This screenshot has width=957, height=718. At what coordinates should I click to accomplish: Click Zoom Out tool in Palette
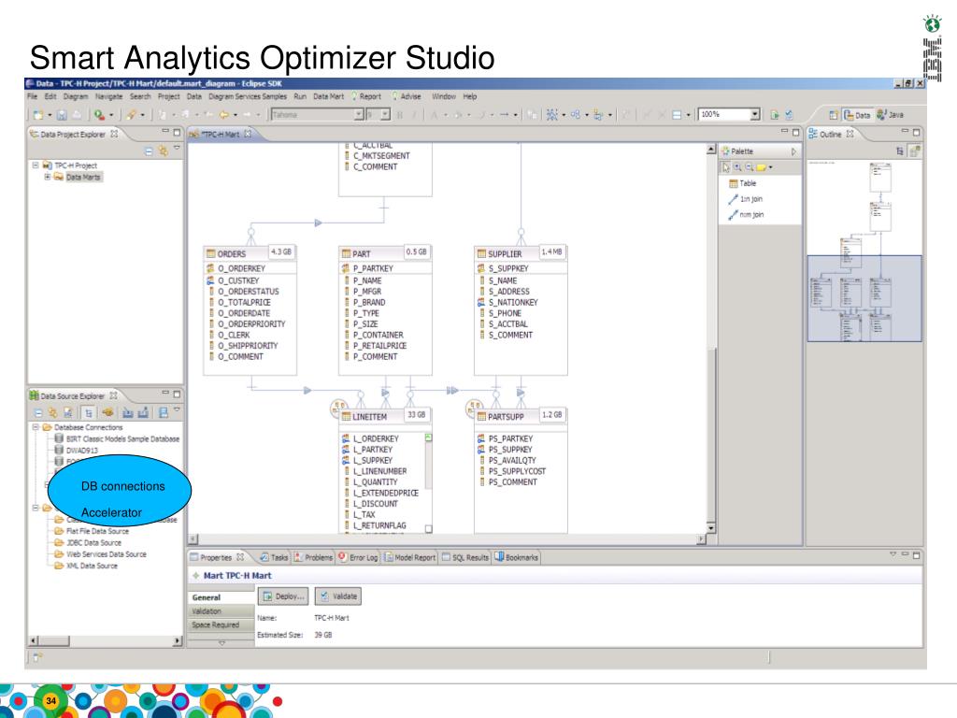[x=749, y=167]
